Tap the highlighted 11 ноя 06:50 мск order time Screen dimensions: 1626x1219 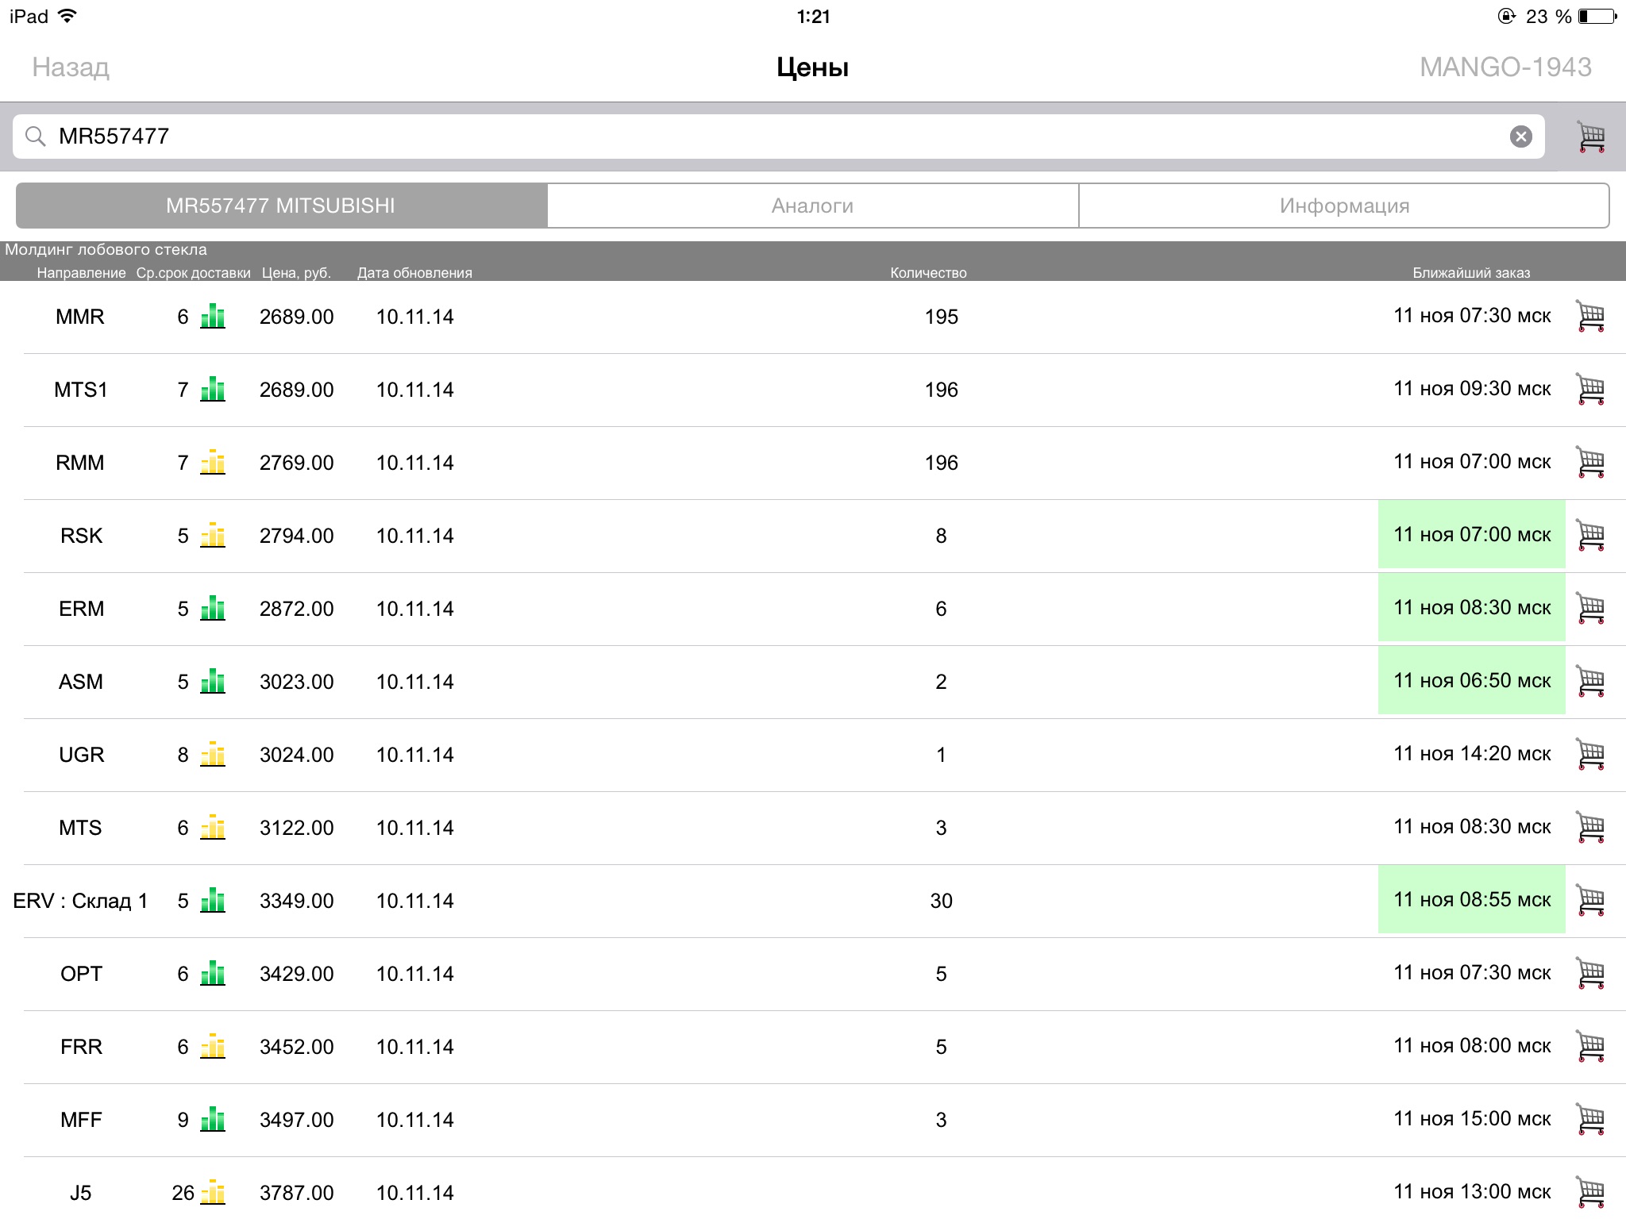tap(1471, 681)
